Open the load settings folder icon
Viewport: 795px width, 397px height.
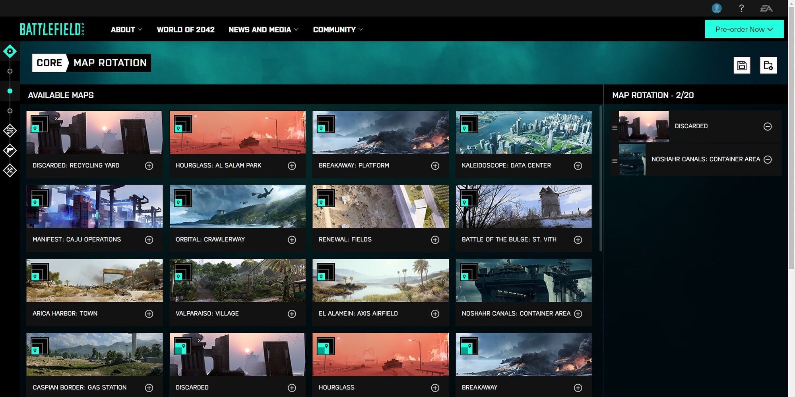[768, 66]
